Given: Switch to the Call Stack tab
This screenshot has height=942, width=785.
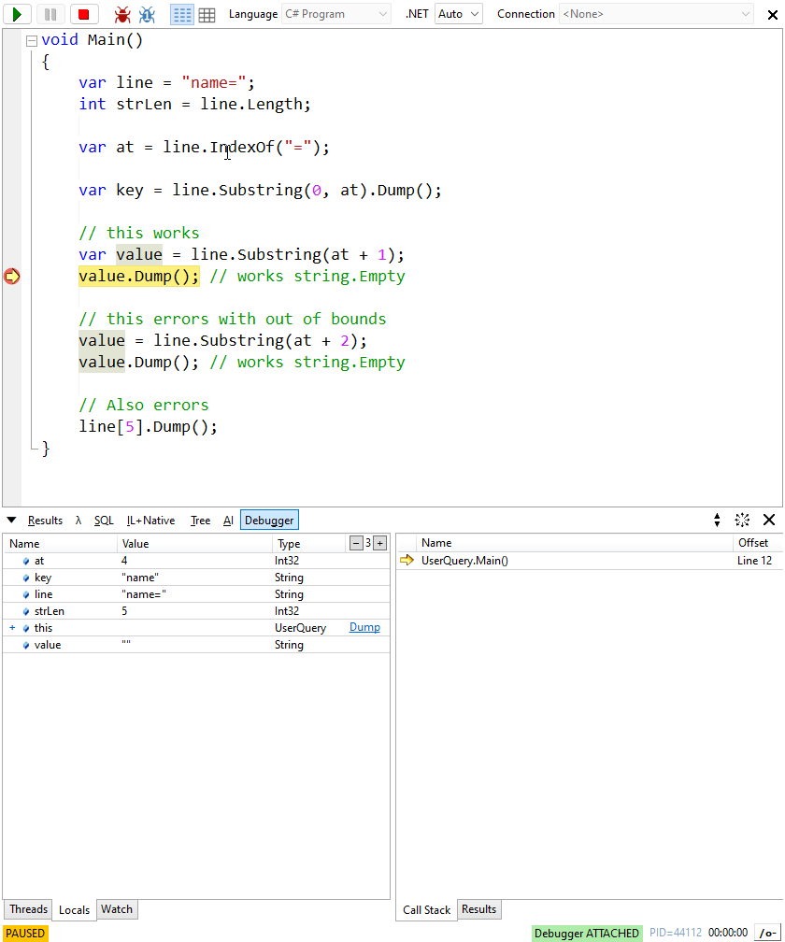Looking at the screenshot, I should pyautogui.click(x=426, y=910).
